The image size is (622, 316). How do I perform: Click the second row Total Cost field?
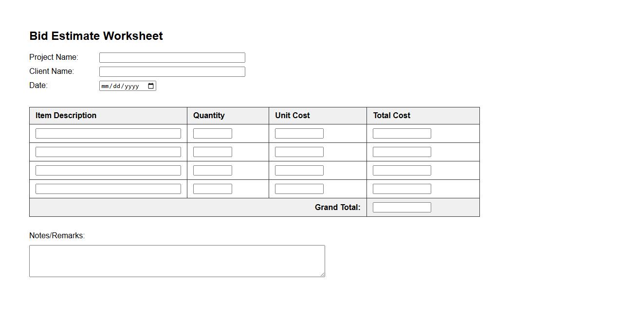coord(402,152)
